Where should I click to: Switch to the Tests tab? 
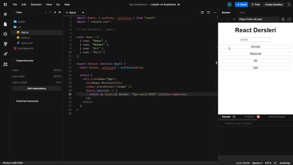tap(242, 12)
